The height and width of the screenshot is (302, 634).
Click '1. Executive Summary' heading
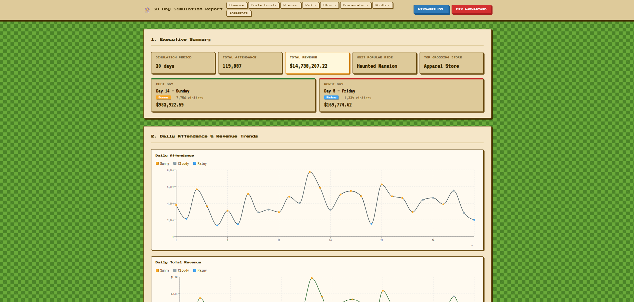pyautogui.click(x=181, y=39)
